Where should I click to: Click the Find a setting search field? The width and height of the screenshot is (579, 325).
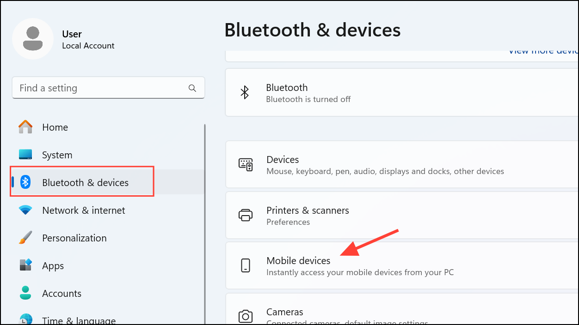pos(92,88)
